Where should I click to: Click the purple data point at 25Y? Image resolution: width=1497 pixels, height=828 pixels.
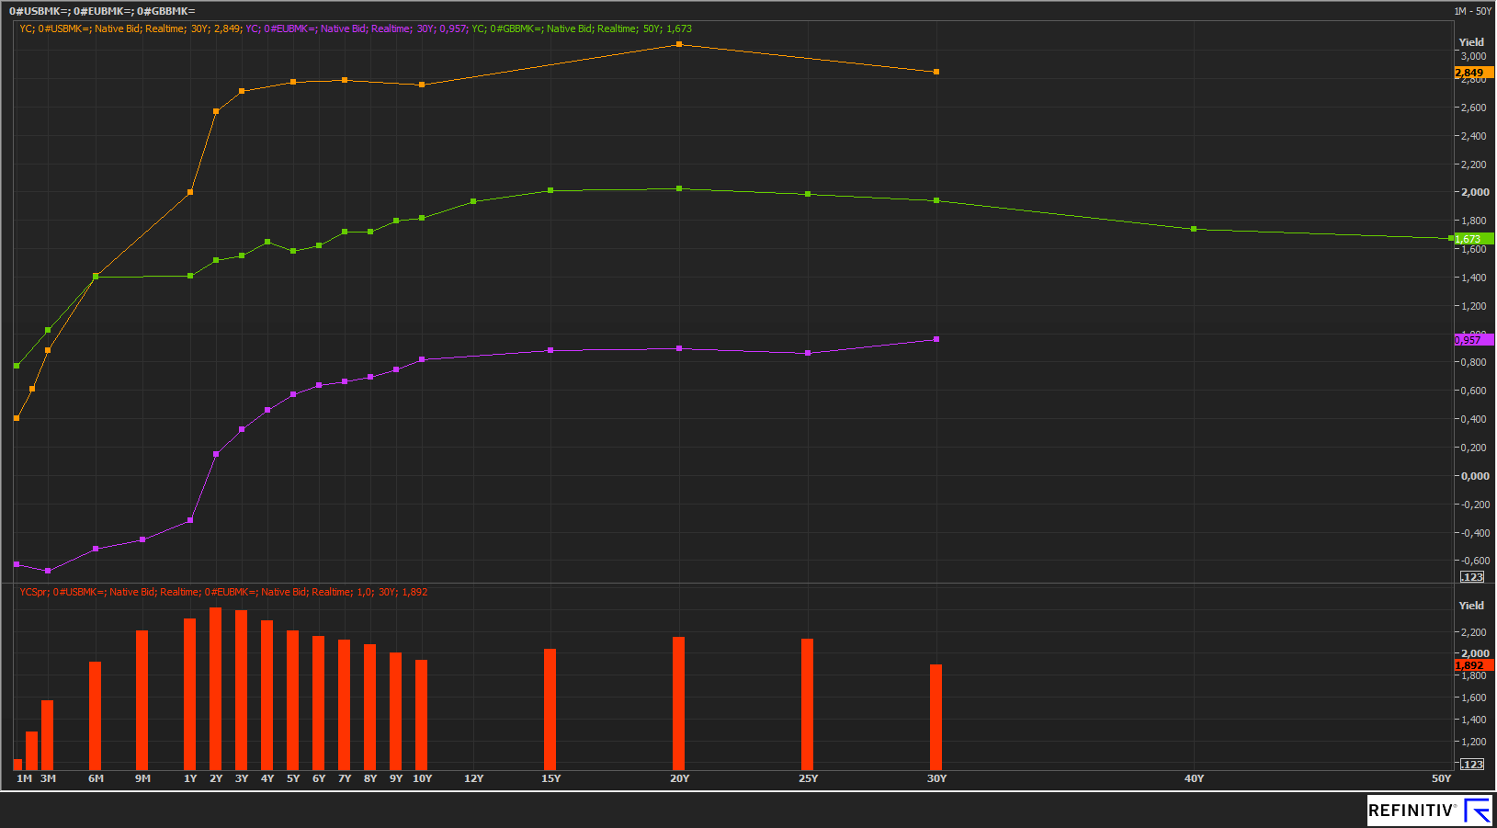click(x=808, y=353)
